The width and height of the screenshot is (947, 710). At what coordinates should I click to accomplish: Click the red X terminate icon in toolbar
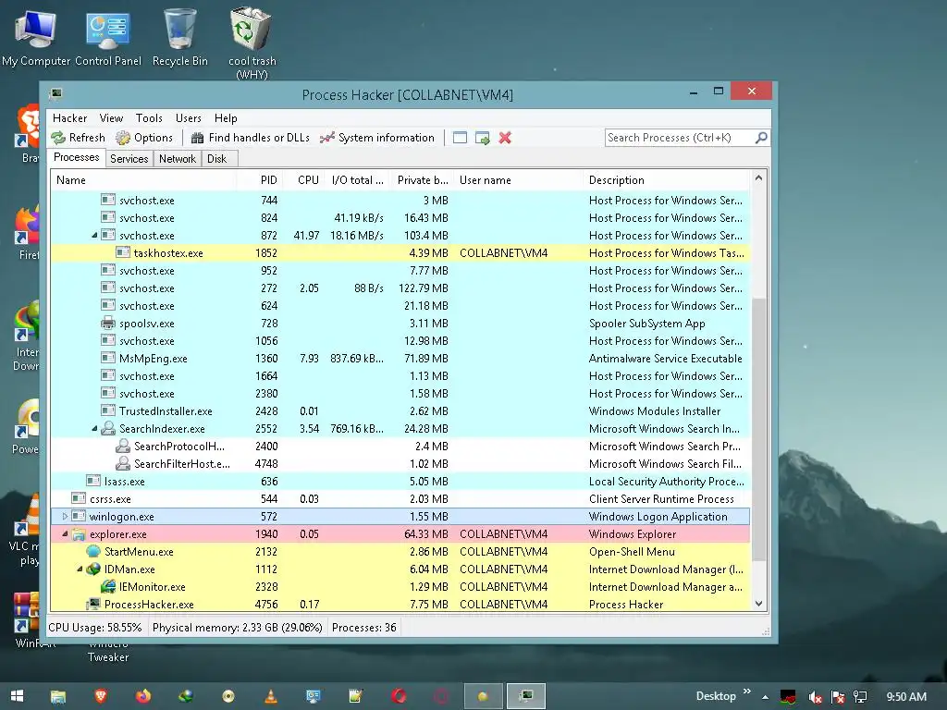click(505, 139)
